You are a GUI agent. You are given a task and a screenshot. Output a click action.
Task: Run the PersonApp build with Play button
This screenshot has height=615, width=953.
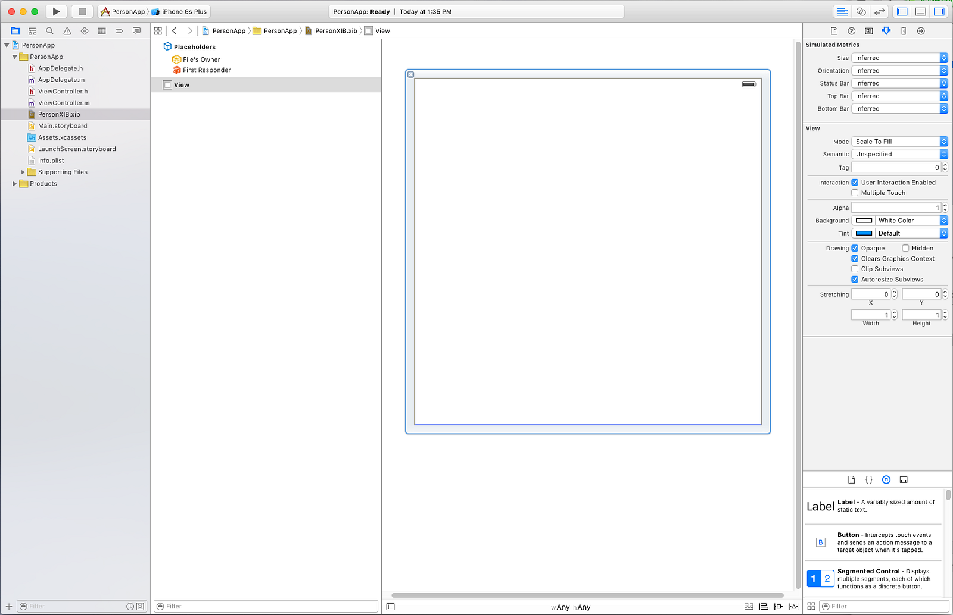56,11
